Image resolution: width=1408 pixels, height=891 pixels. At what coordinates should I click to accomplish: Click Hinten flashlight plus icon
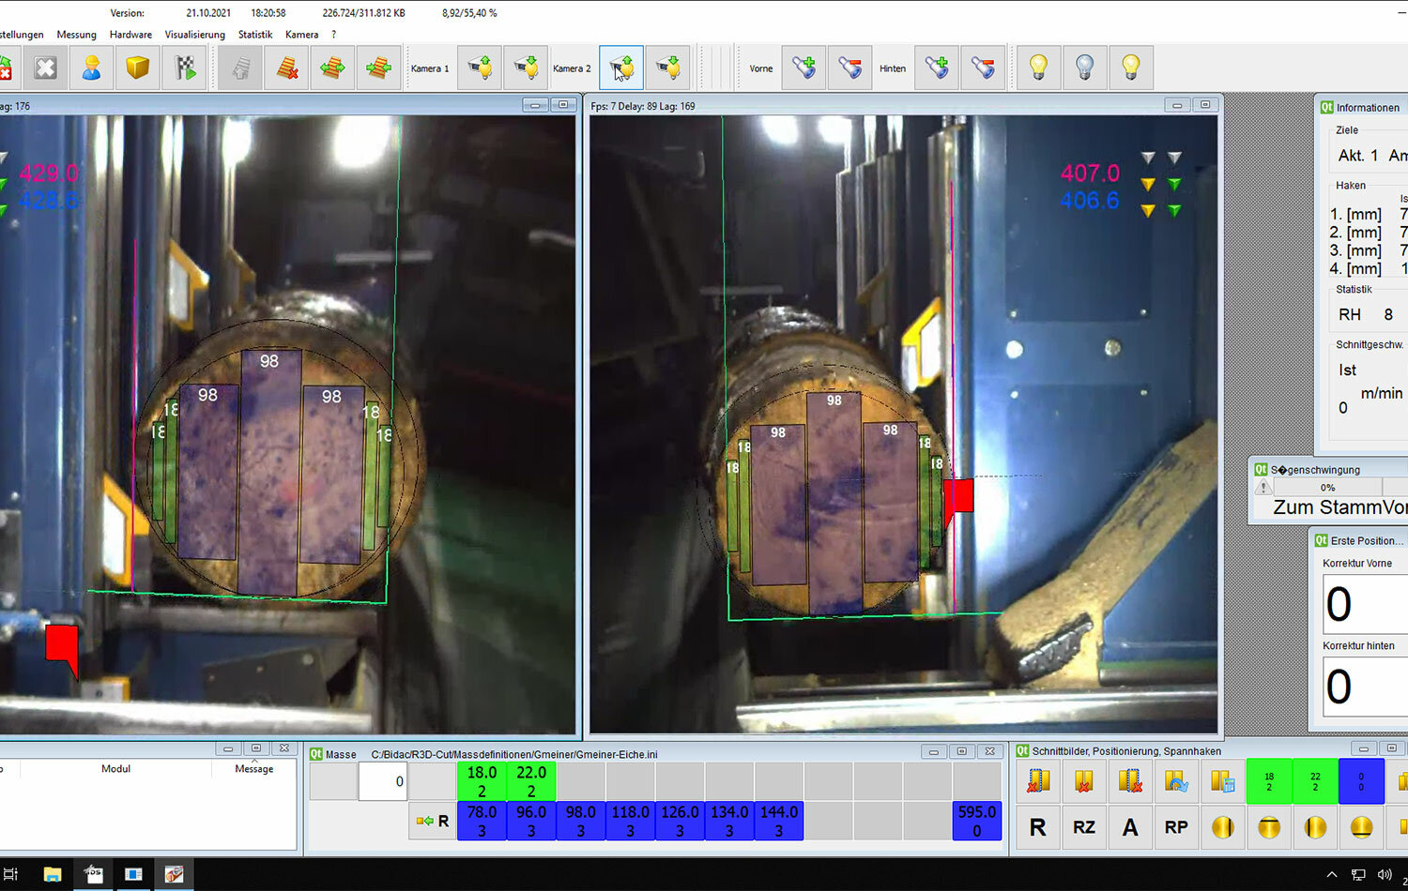(937, 68)
